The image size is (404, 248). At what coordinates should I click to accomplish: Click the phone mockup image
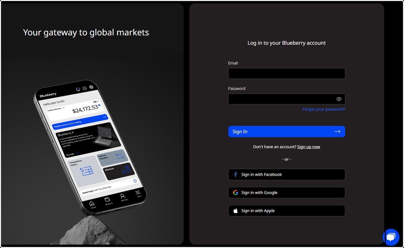tap(90, 148)
